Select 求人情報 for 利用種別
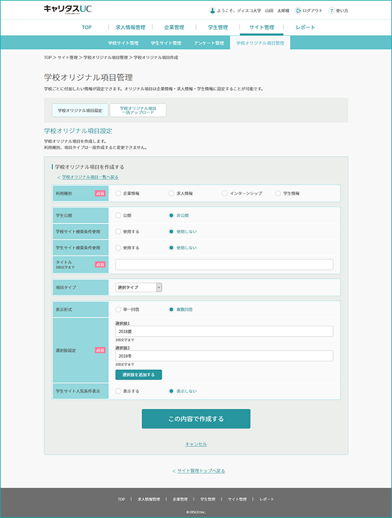Screen dimensions: 392x518 tap(171, 193)
